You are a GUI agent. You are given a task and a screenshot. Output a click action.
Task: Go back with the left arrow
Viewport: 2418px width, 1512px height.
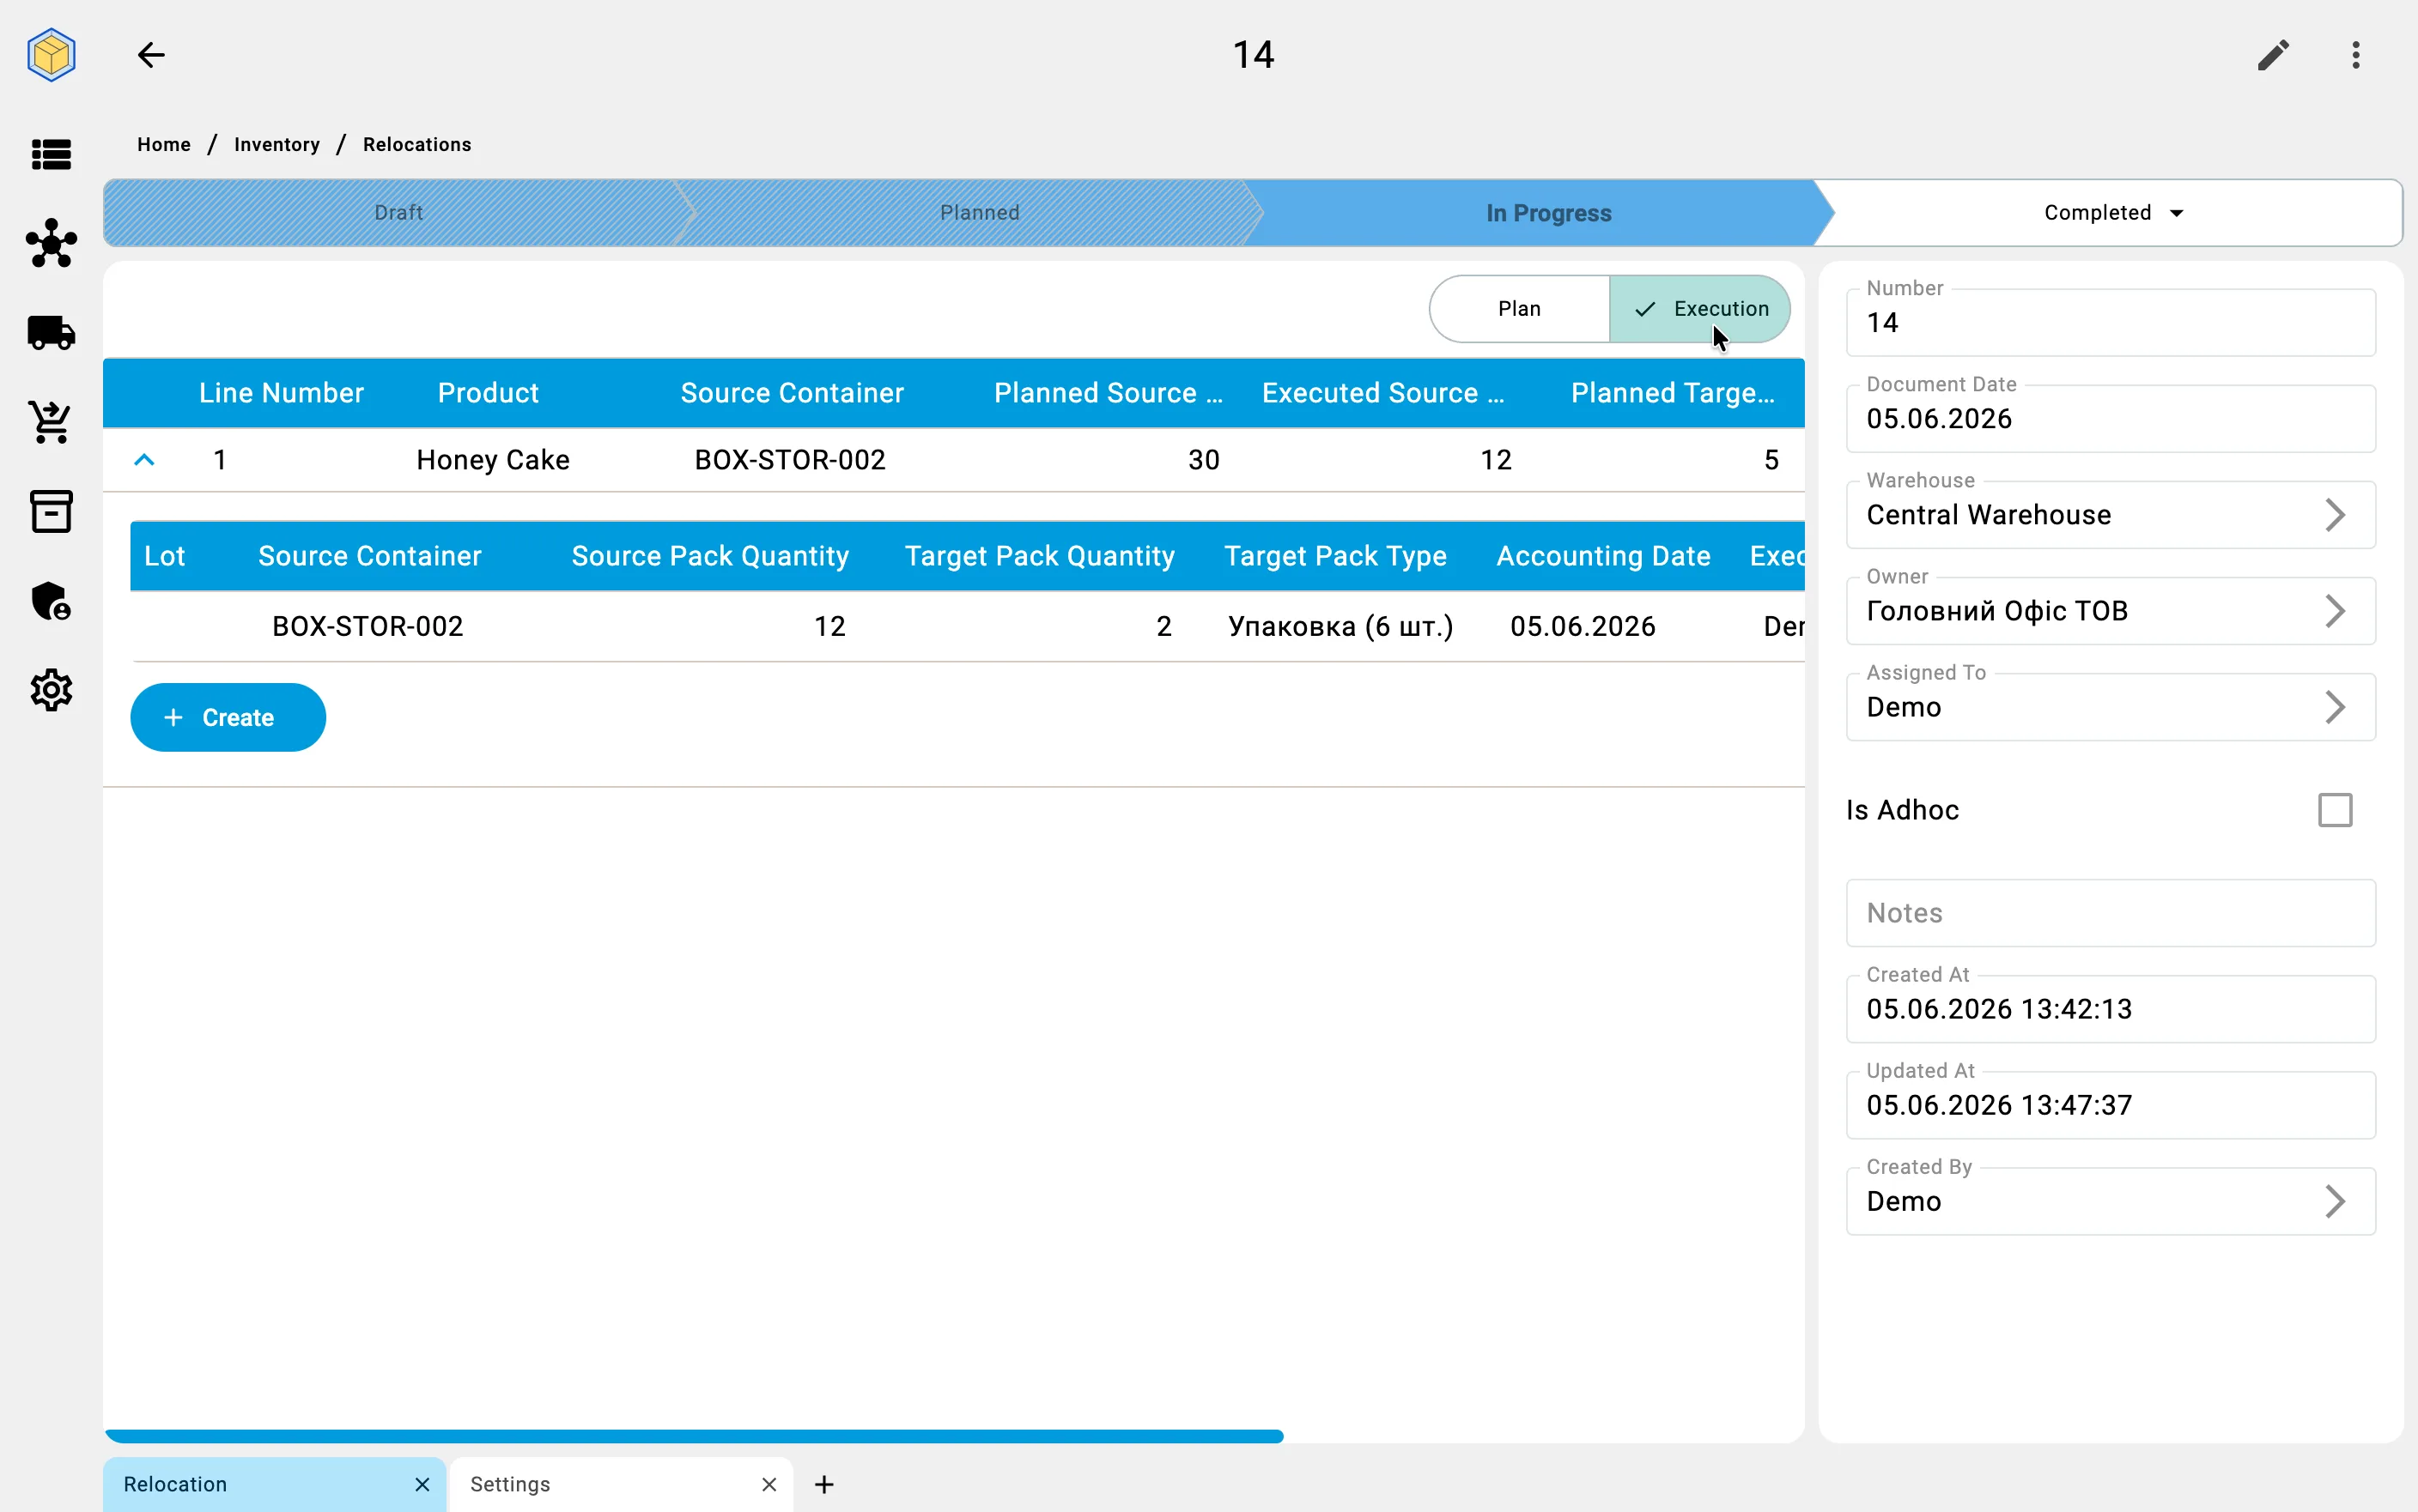[x=151, y=54]
